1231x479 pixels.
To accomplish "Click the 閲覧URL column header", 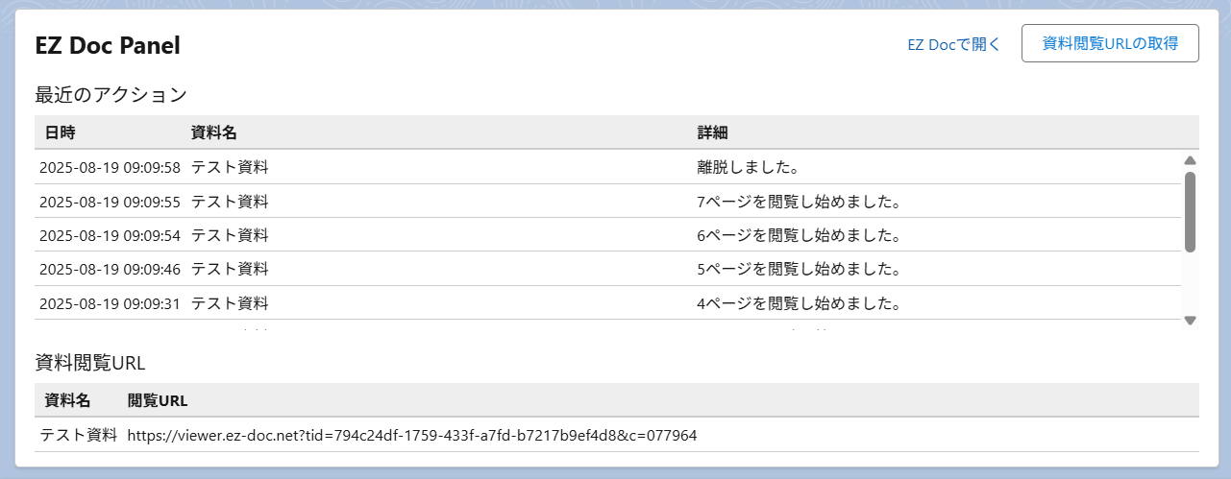I will click(x=158, y=400).
